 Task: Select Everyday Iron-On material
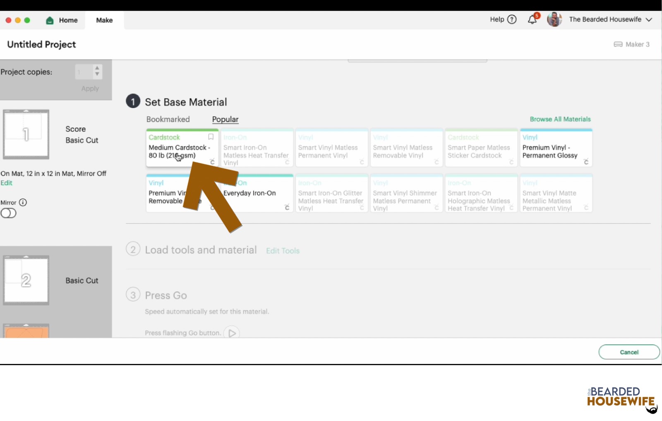click(x=257, y=193)
